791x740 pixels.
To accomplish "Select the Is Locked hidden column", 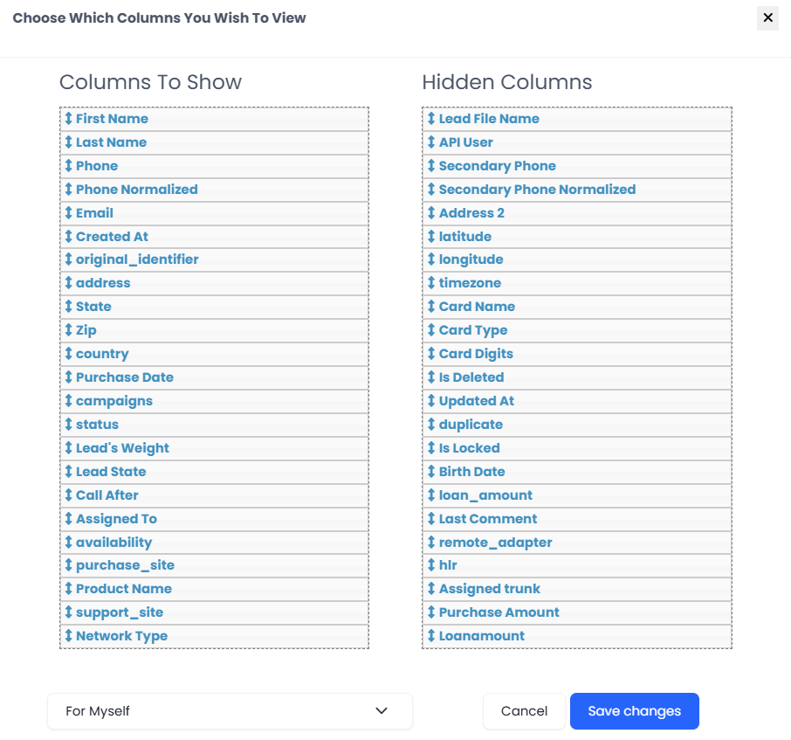I will pos(576,447).
